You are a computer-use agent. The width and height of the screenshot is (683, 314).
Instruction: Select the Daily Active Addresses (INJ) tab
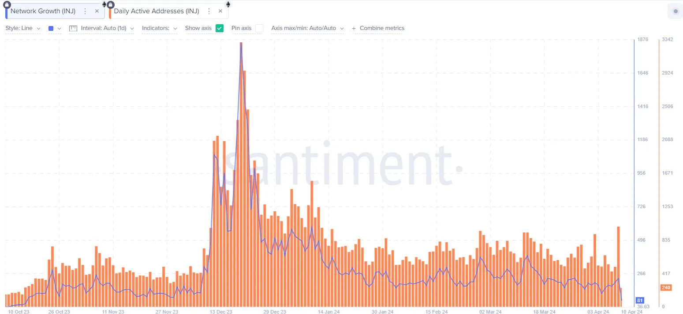click(157, 11)
